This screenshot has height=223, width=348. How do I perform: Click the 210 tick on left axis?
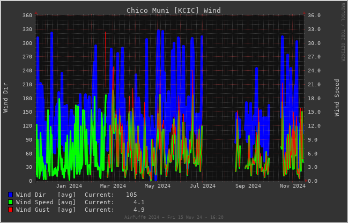[x=27, y=85]
